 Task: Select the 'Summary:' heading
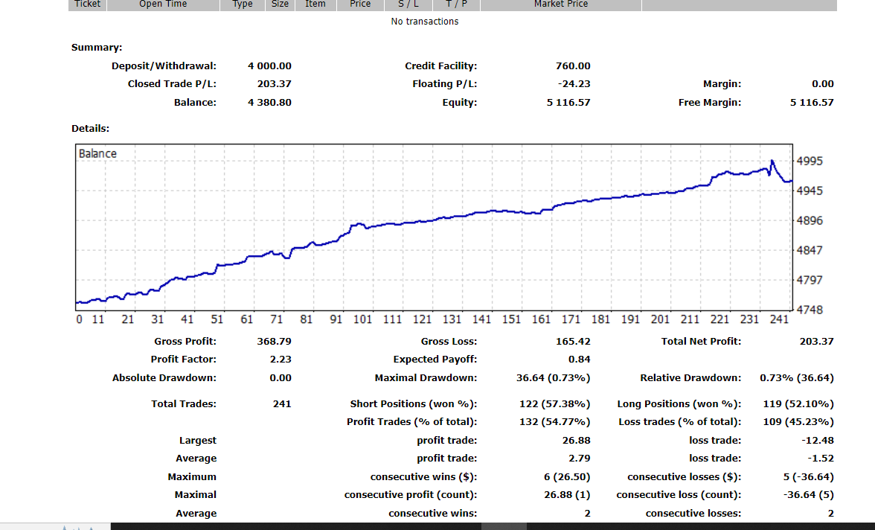pyautogui.click(x=97, y=48)
